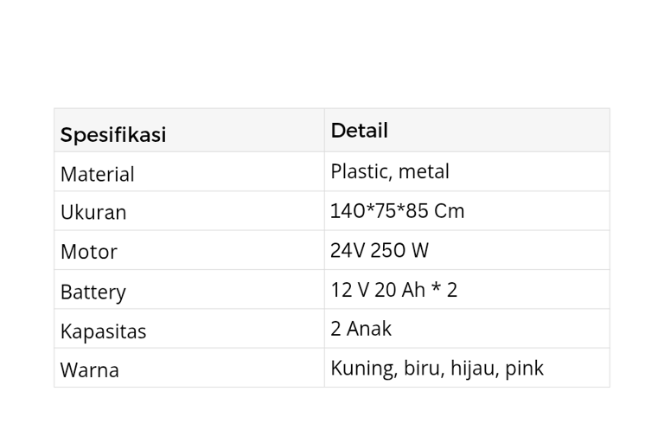Select the Detail column header
Screen dimensions: 664x443
coord(359,131)
